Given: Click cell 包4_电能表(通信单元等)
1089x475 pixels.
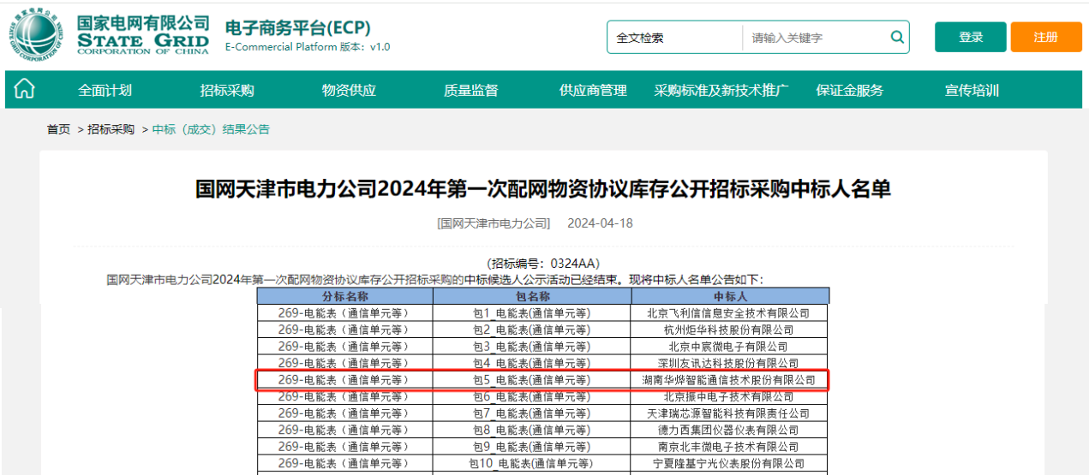Looking at the screenshot, I should (x=532, y=363).
